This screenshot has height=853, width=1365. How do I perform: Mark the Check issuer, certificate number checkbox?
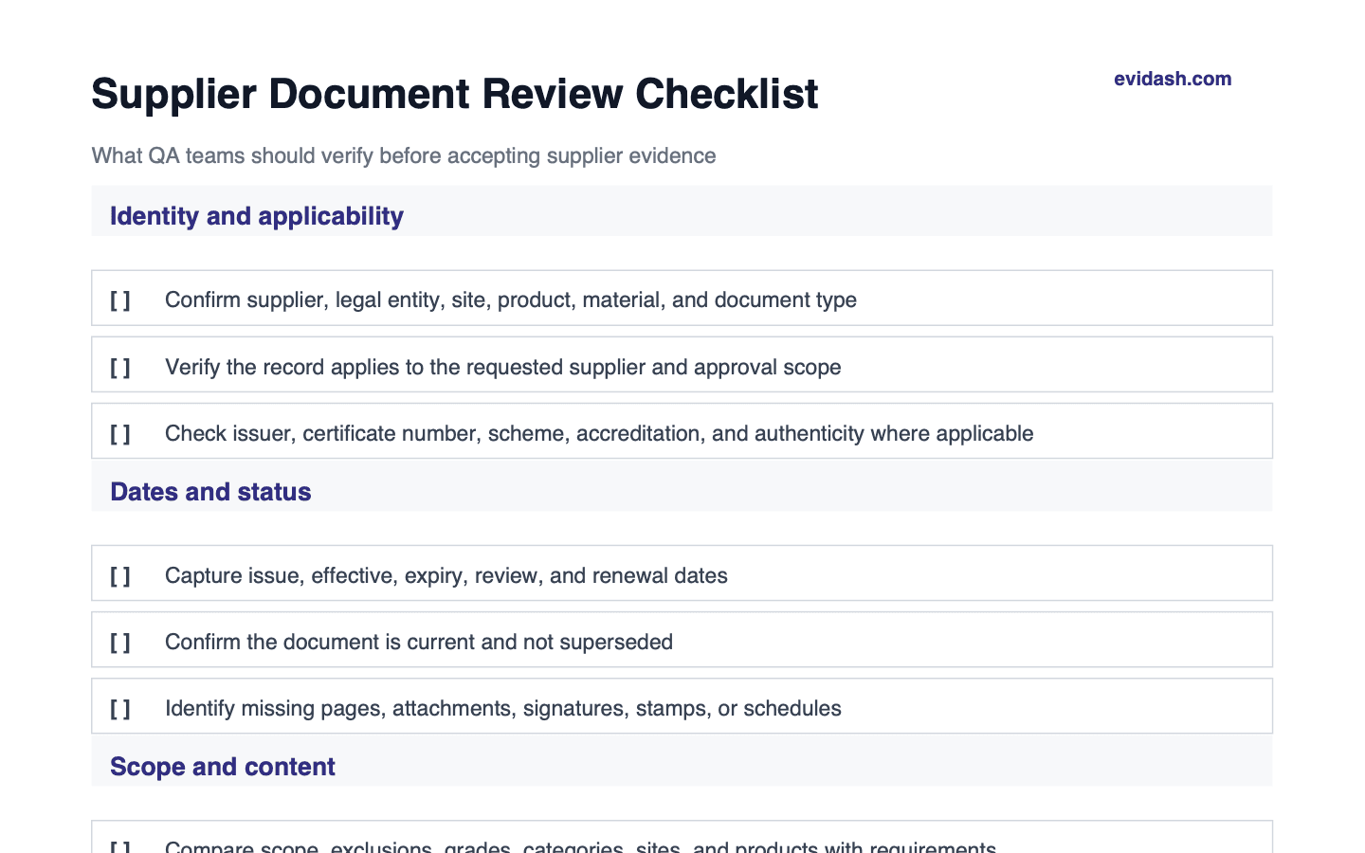click(120, 433)
